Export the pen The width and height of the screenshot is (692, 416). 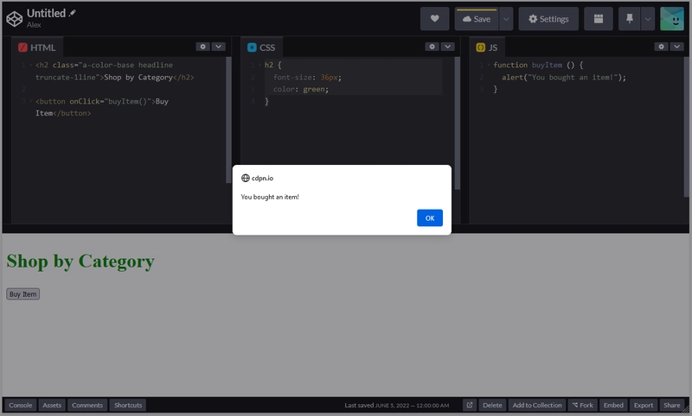point(644,405)
